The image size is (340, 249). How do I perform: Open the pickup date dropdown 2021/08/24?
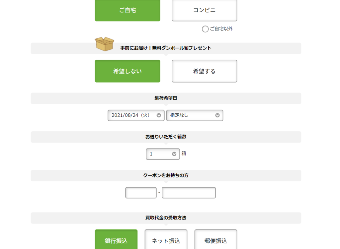pos(136,115)
